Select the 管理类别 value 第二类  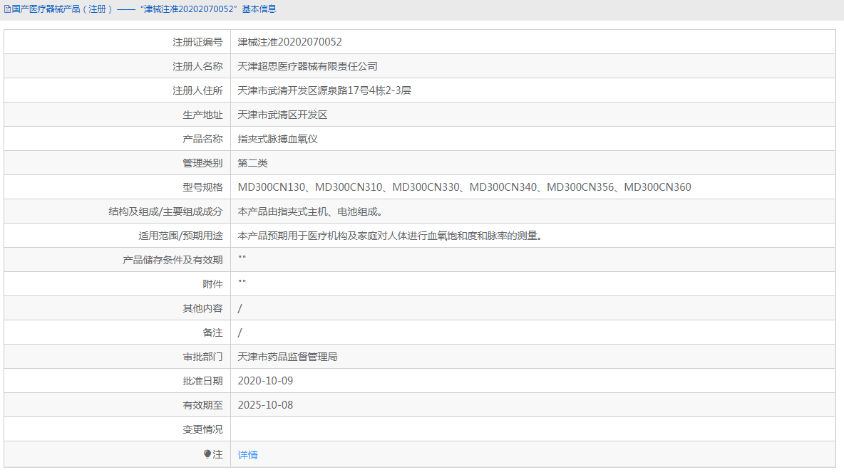point(254,162)
